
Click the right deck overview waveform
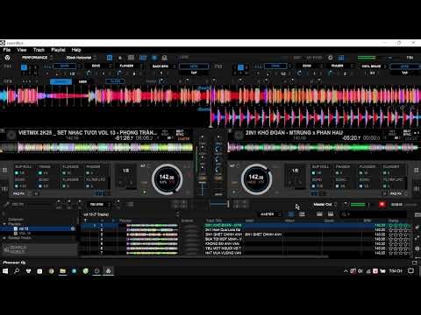click(x=325, y=148)
